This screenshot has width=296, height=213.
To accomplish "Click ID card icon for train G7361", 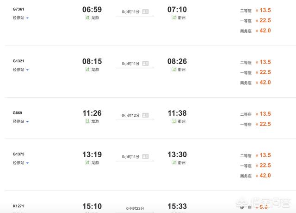I will coord(145,12).
